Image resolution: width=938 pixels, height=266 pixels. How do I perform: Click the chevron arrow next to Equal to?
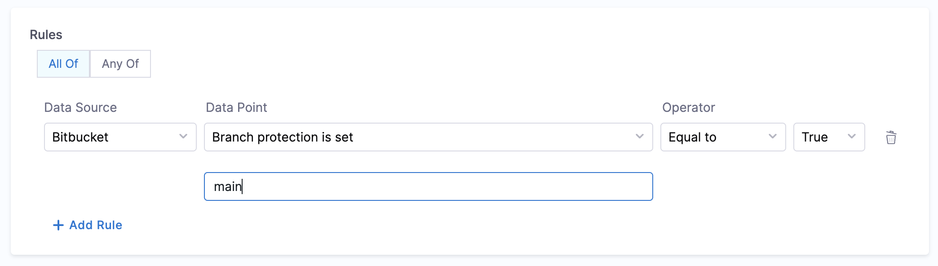(773, 137)
